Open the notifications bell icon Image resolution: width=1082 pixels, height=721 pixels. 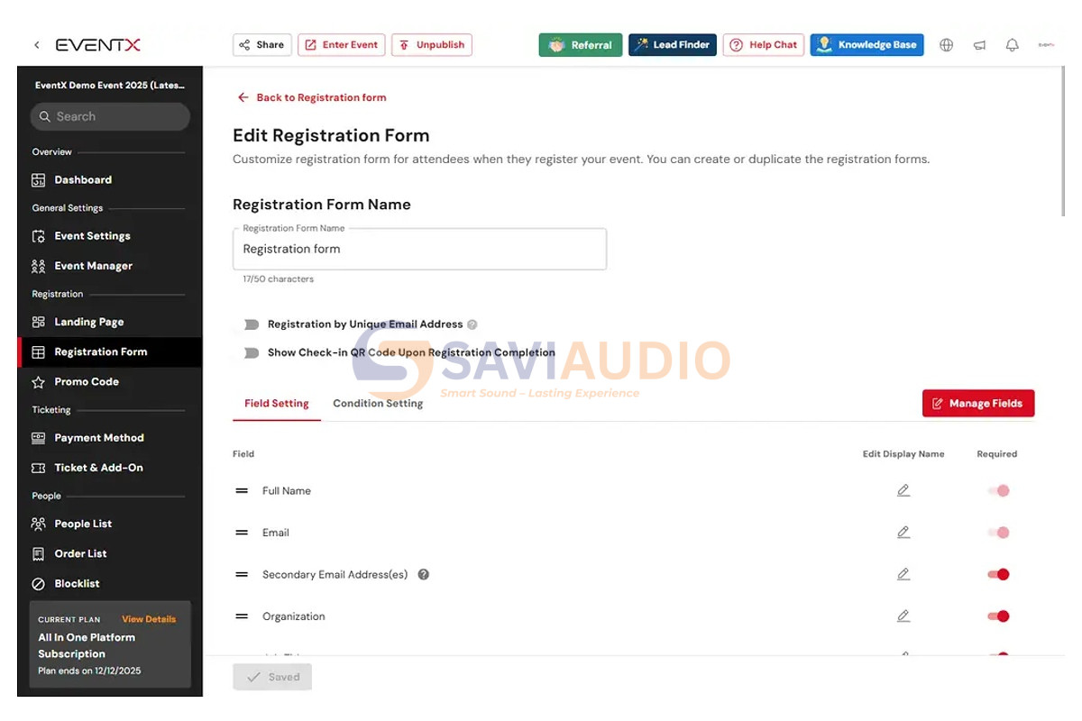pos(1013,45)
